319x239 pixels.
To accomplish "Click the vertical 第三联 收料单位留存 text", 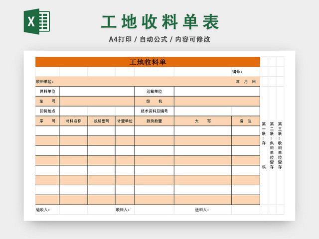I will tap(280, 145).
